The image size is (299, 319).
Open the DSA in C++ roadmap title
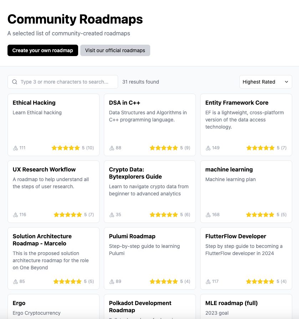125,103
